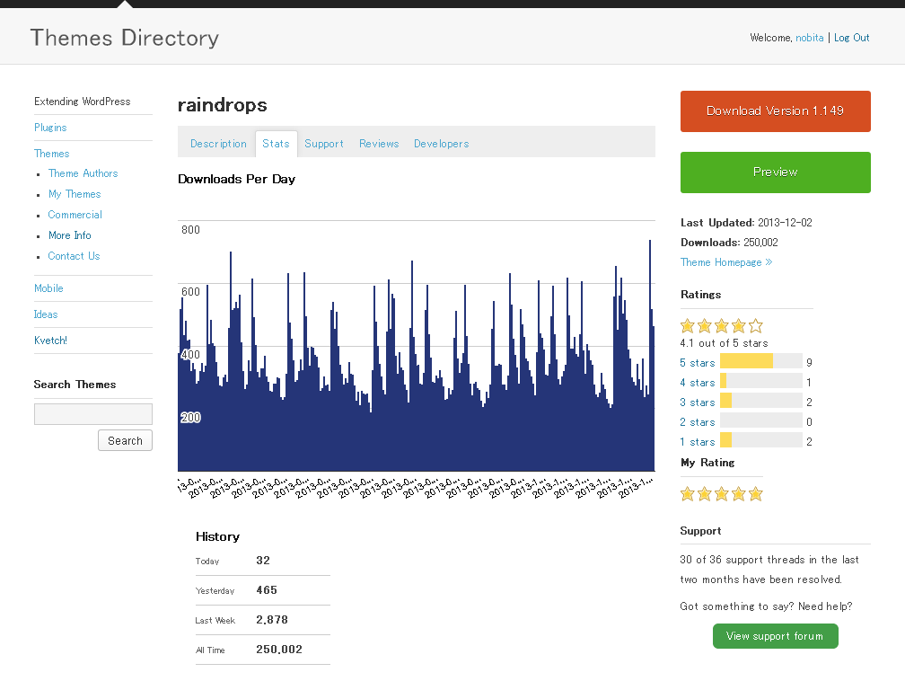Go to My Themes

coord(75,194)
